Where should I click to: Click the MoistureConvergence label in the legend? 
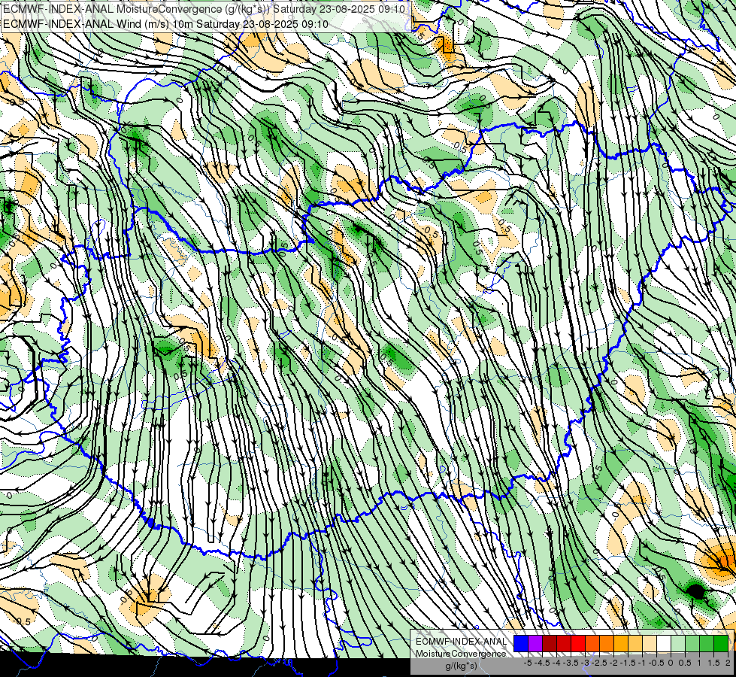point(461,654)
